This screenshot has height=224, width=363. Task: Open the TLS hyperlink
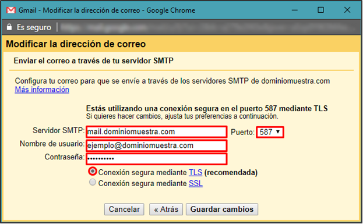click(195, 172)
